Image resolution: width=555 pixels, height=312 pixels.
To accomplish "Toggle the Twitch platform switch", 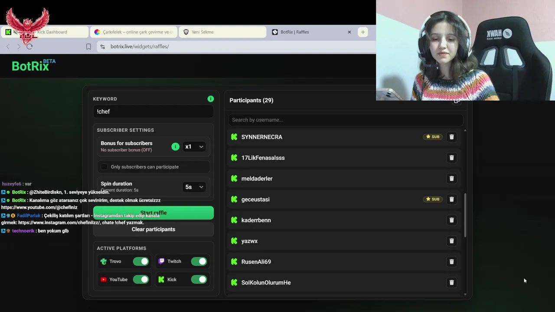I will tap(199, 261).
